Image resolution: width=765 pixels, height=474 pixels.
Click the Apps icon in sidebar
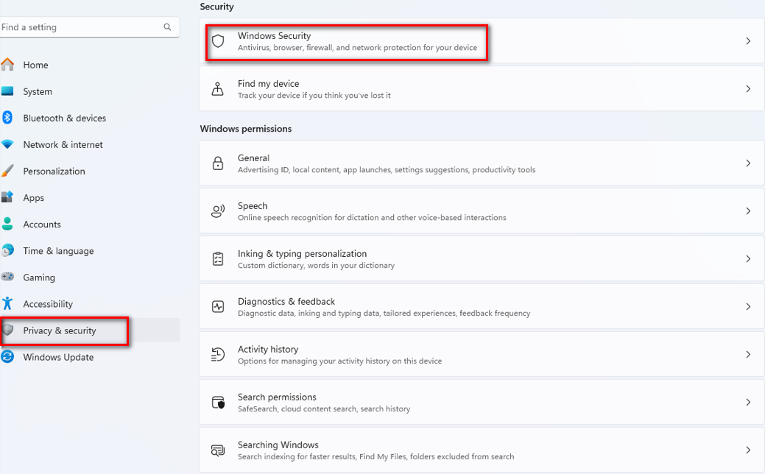pyautogui.click(x=7, y=197)
